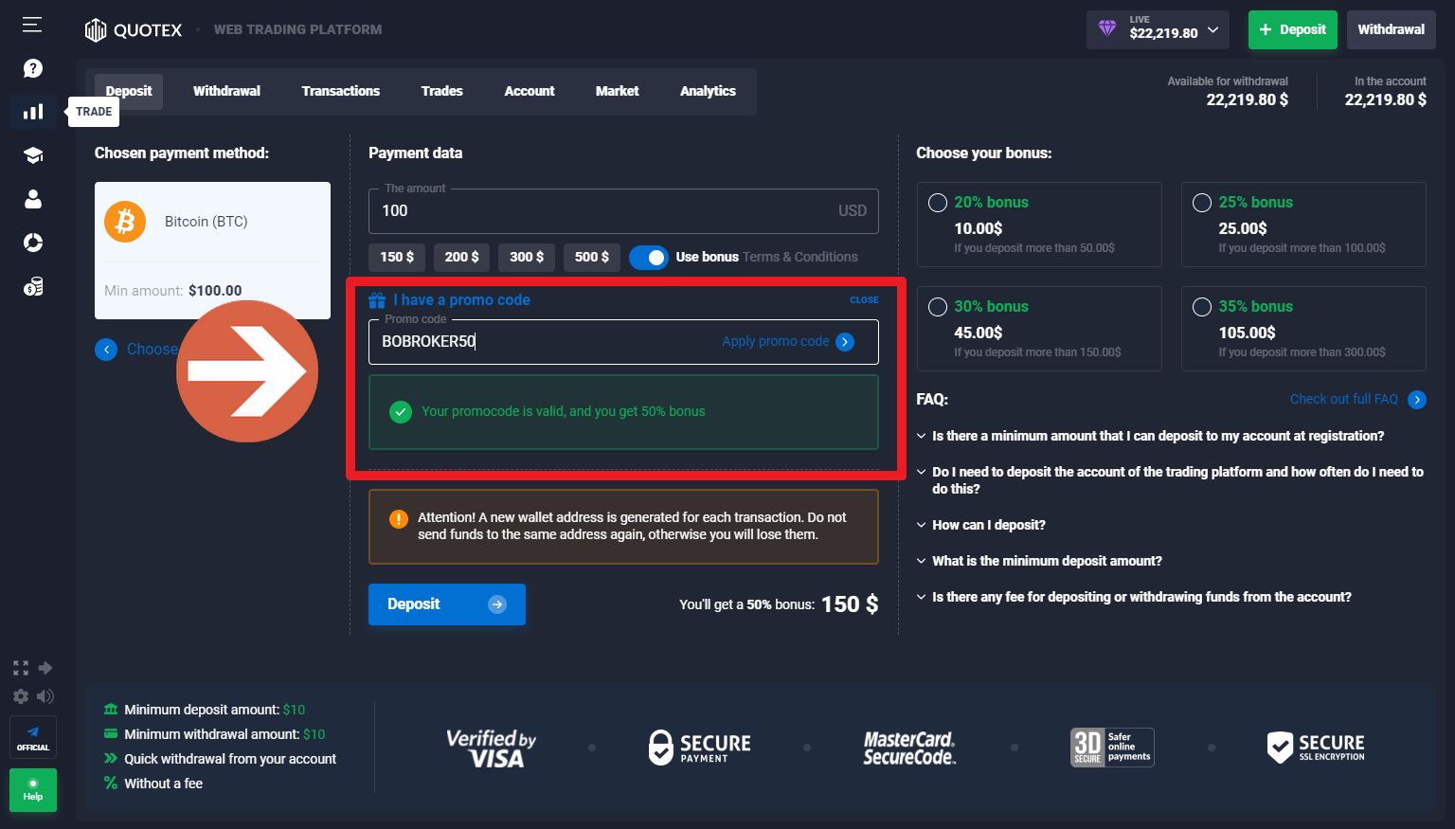Open the education graduation-cap icon
The image size is (1455, 829).
(32, 154)
